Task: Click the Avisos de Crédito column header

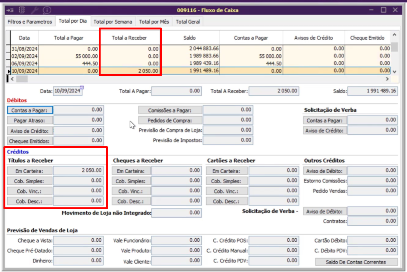Action: (314, 38)
